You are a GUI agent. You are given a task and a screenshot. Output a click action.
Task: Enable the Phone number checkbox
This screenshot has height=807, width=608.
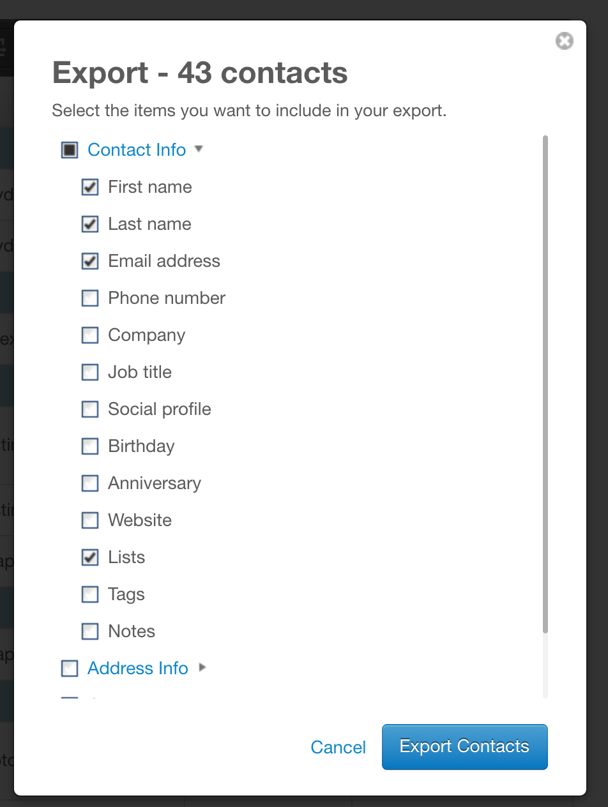(90, 298)
